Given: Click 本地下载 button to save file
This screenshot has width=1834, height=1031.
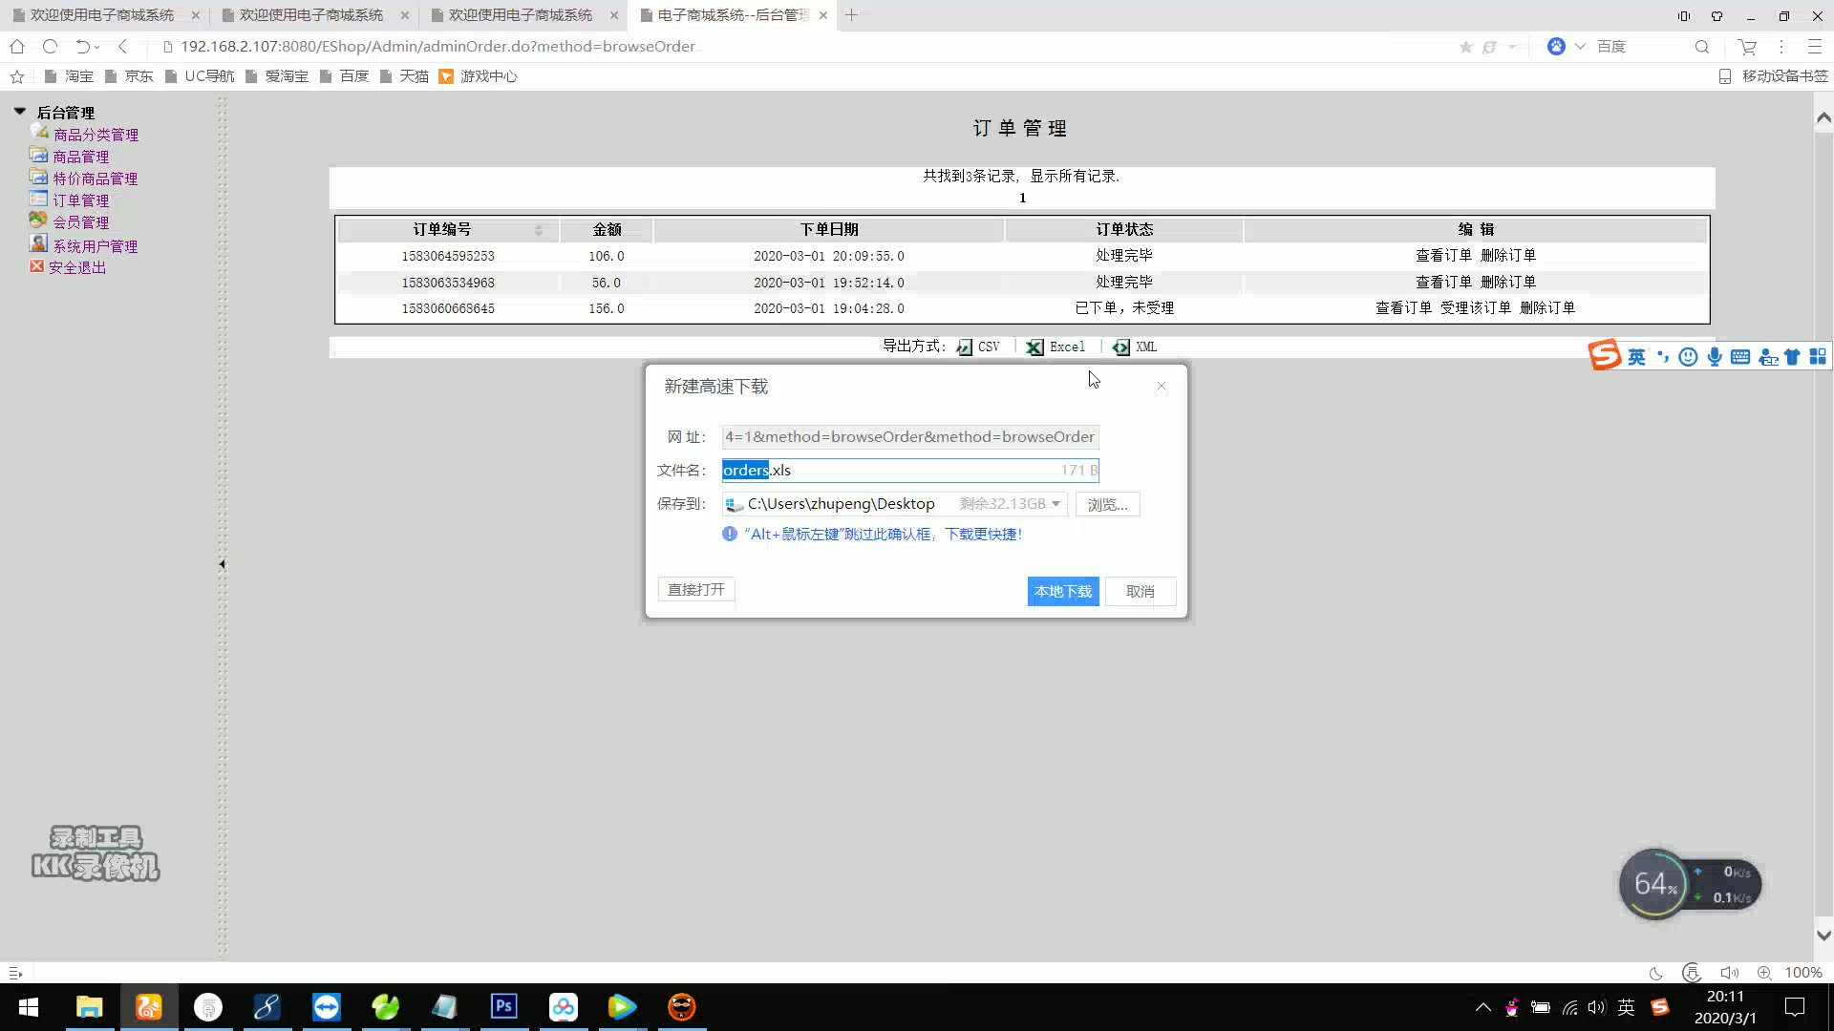Looking at the screenshot, I should pyautogui.click(x=1064, y=590).
